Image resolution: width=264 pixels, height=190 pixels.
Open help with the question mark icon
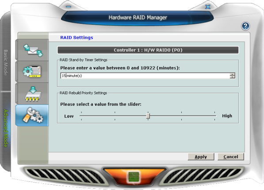[x=245, y=26]
